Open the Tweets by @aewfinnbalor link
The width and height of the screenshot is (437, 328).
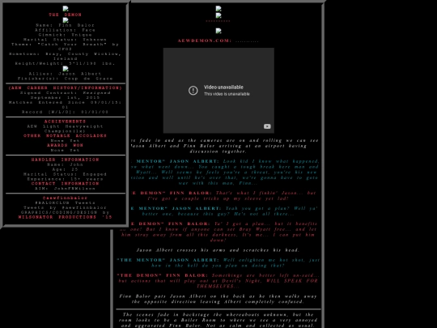(66, 207)
